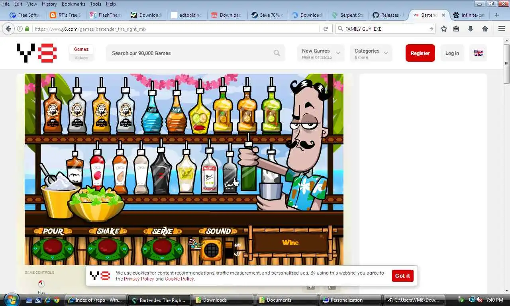This screenshot has height=306, width=510.
Task: Open the Bookmarks menu
Action: pyautogui.click(x=73, y=4)
